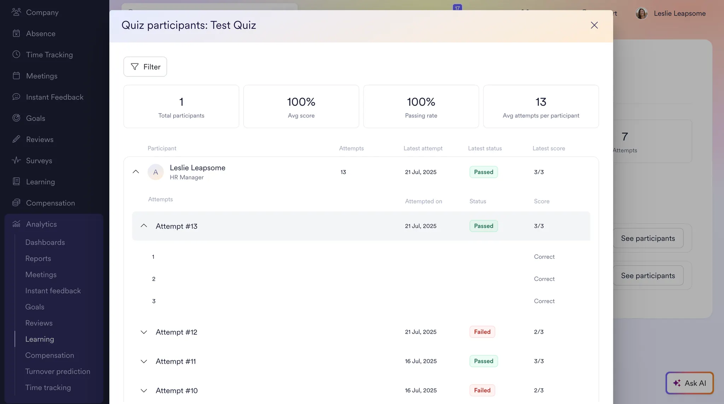Image resolution: width=724 pixels, height=404 pixels.
Task: Collapse the Attempt #13 details
Action: tap(144, 226)
